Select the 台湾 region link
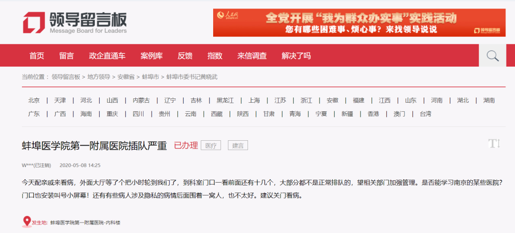 (x=425, y=114)
